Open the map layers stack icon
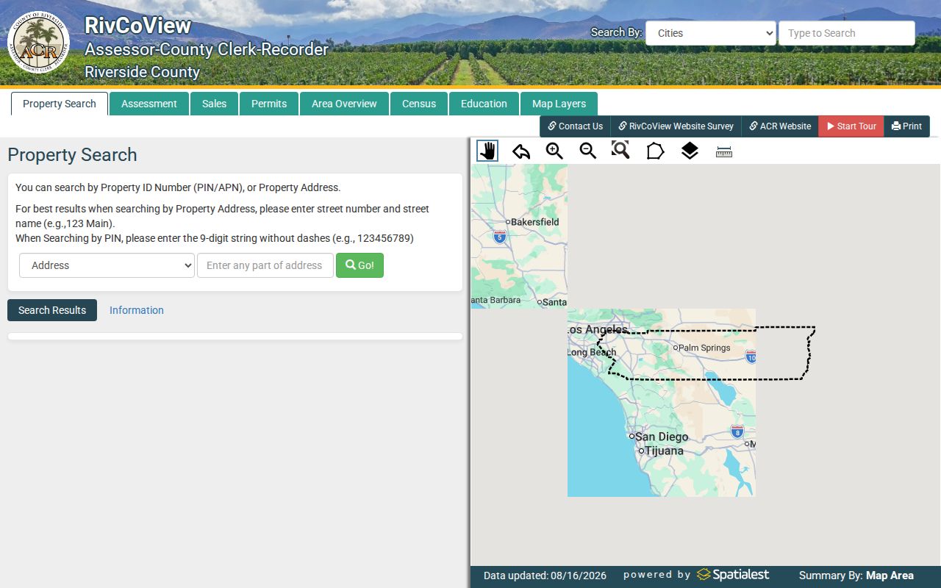941x588 pixels. pyautogui.click(x=690, y=151)
